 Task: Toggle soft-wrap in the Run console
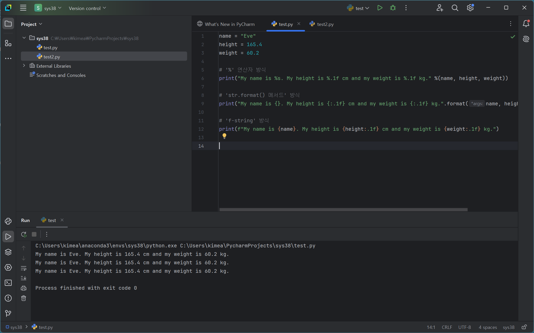[24, 268]
